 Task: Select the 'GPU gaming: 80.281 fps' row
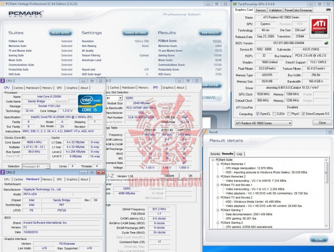[x=241, y=218]
